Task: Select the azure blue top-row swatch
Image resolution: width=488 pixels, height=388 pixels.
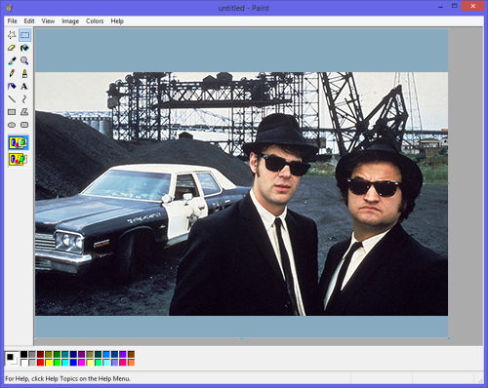Action: click(x=106, y=354)
